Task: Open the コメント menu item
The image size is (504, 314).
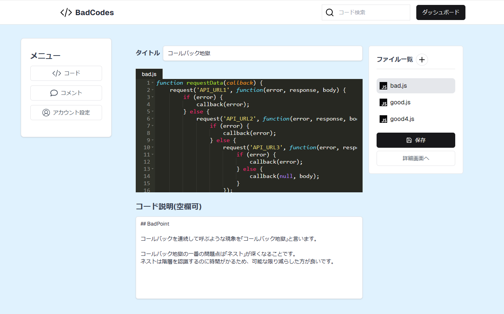Action: (x=66, y=93)
